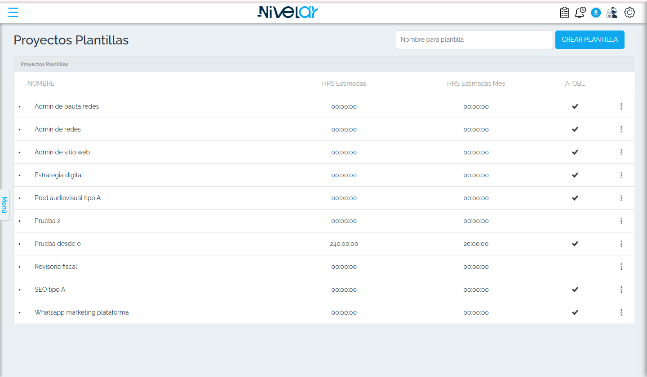Expand row options for Whatsapp marketing plataforma
This screenshot has width=647, height=377.
pos(621,312)
